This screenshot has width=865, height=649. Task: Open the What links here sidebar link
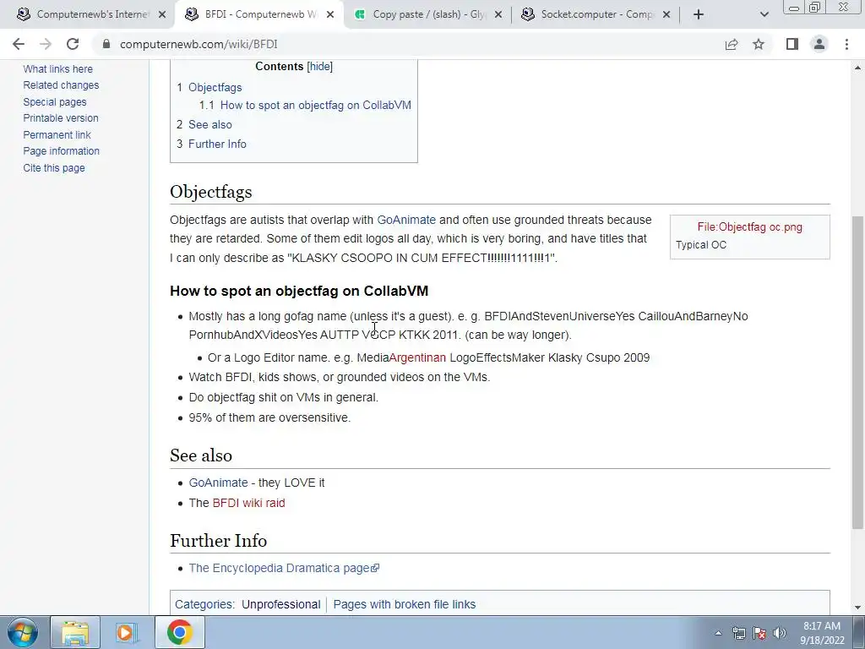[x=58, y=69]
